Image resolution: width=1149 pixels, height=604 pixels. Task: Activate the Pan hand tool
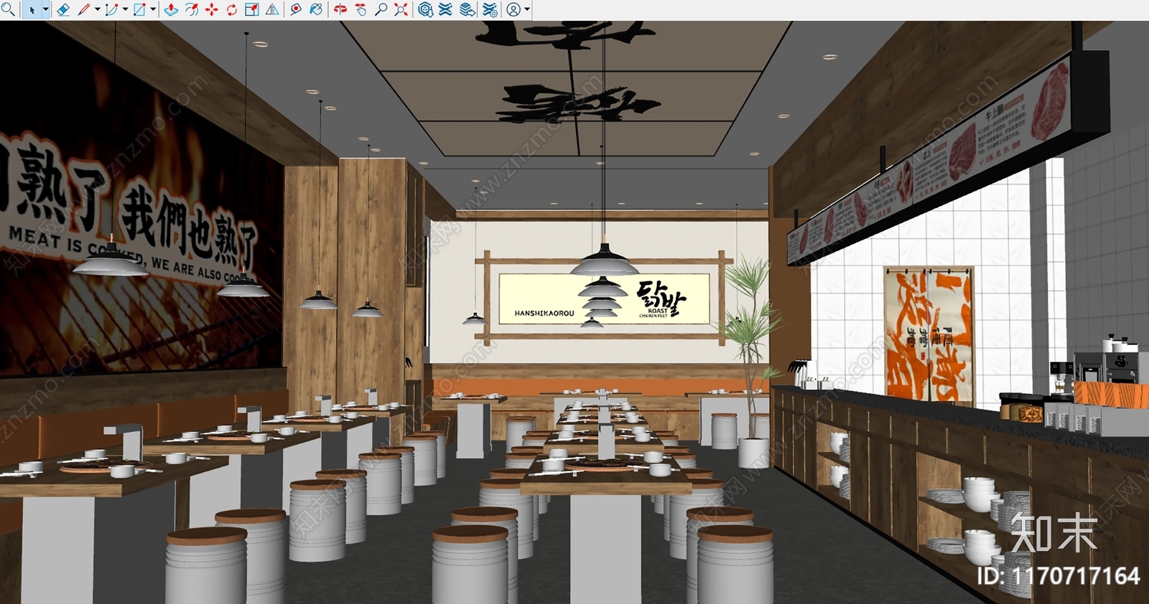coord(360,9)
